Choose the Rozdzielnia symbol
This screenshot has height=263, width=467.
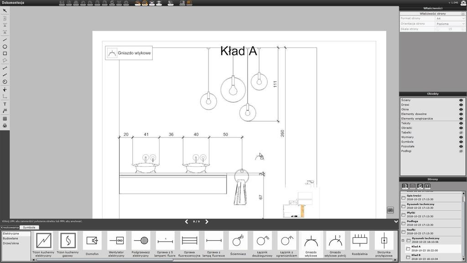click(359, 245)
